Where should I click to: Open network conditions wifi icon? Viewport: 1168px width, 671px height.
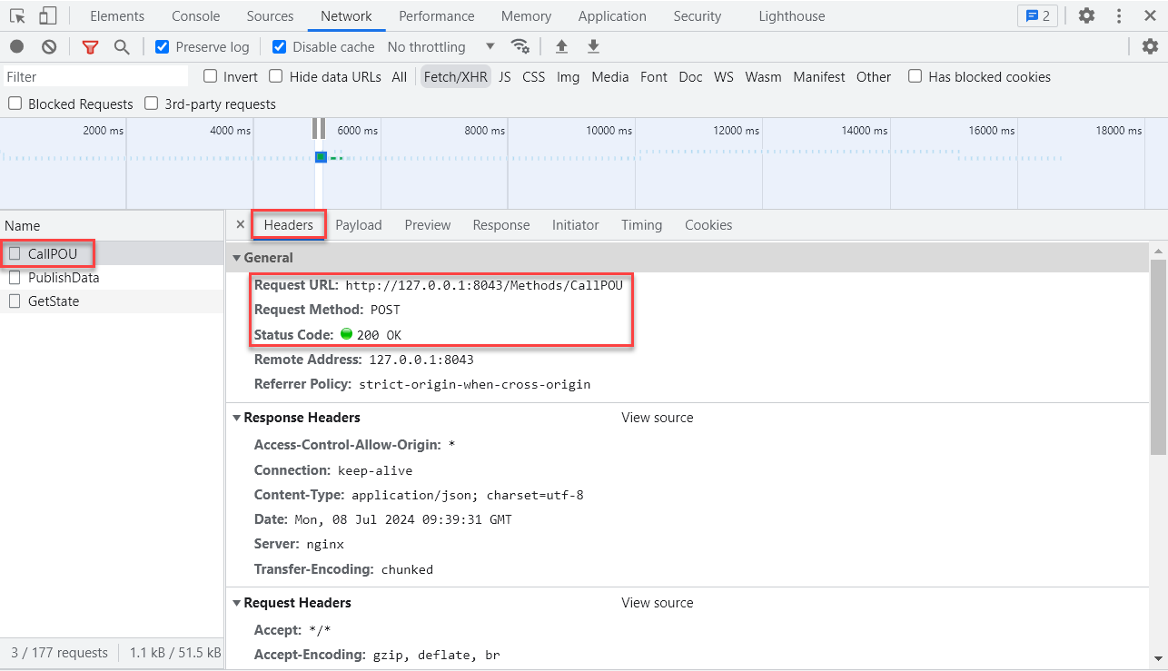(520, 46)
